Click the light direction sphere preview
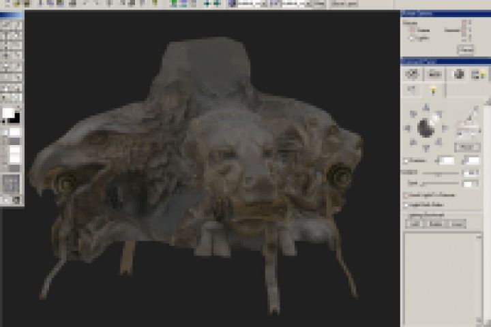The image size is (491, 327). 426,127
